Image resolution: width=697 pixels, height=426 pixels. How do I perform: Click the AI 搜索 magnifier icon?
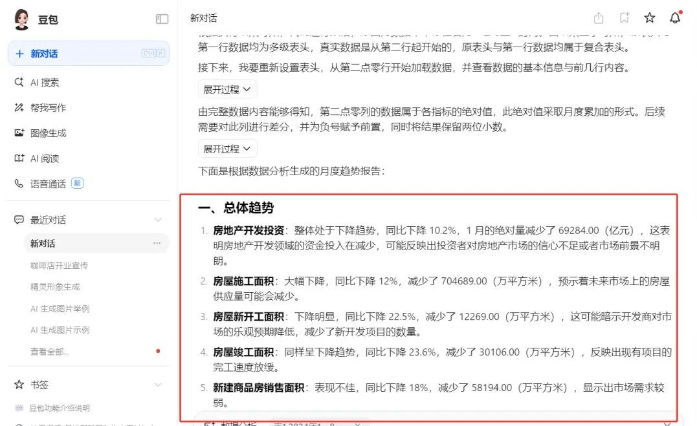coord(19,82)
